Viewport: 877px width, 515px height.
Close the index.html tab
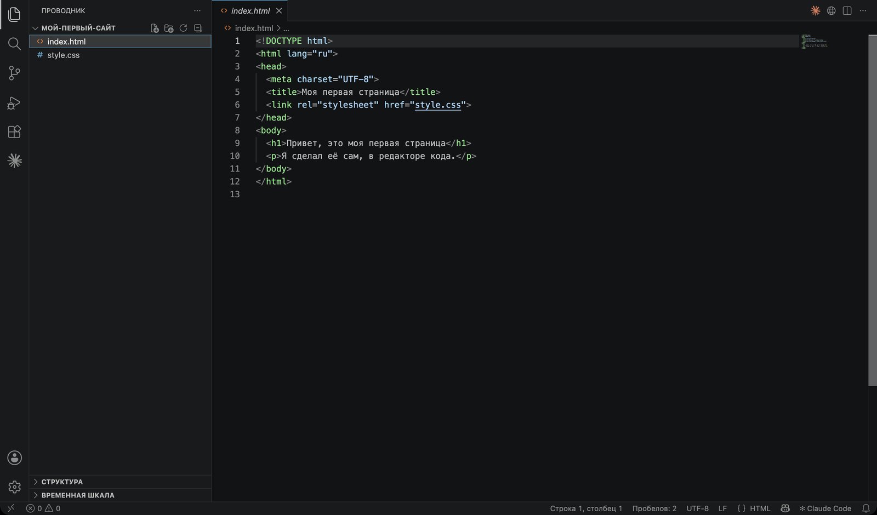[279, 10]
